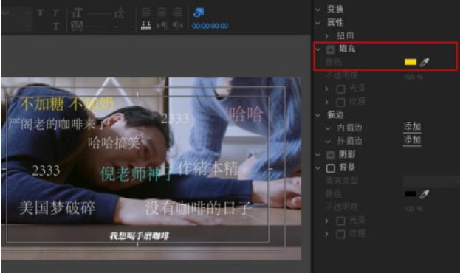Click the blue 00:00:00:00 timecode
The image size is (460, 273).
[x=210, y=26]
